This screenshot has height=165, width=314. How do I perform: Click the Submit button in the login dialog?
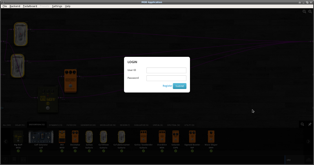[179, 86]
